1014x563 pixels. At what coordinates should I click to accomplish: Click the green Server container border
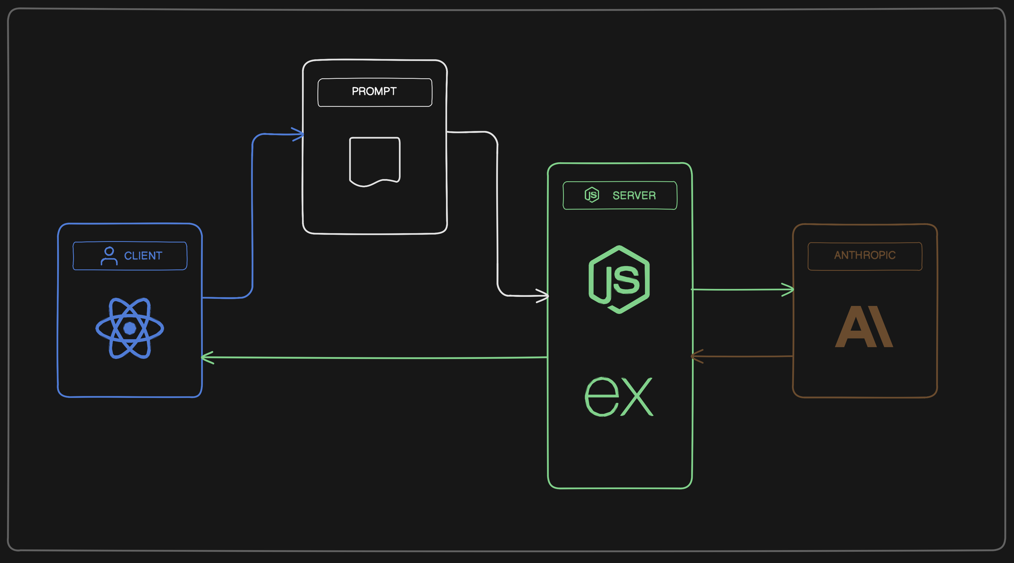click(x=620, y=488)
